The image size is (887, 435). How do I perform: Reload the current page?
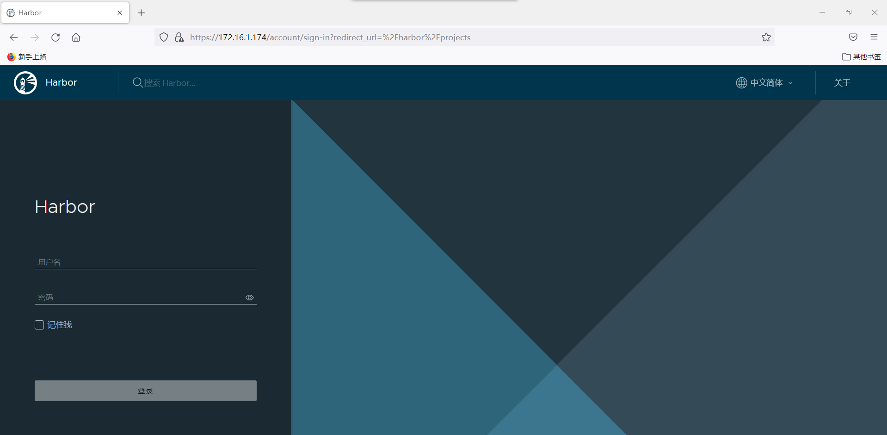tap(55, 37)
